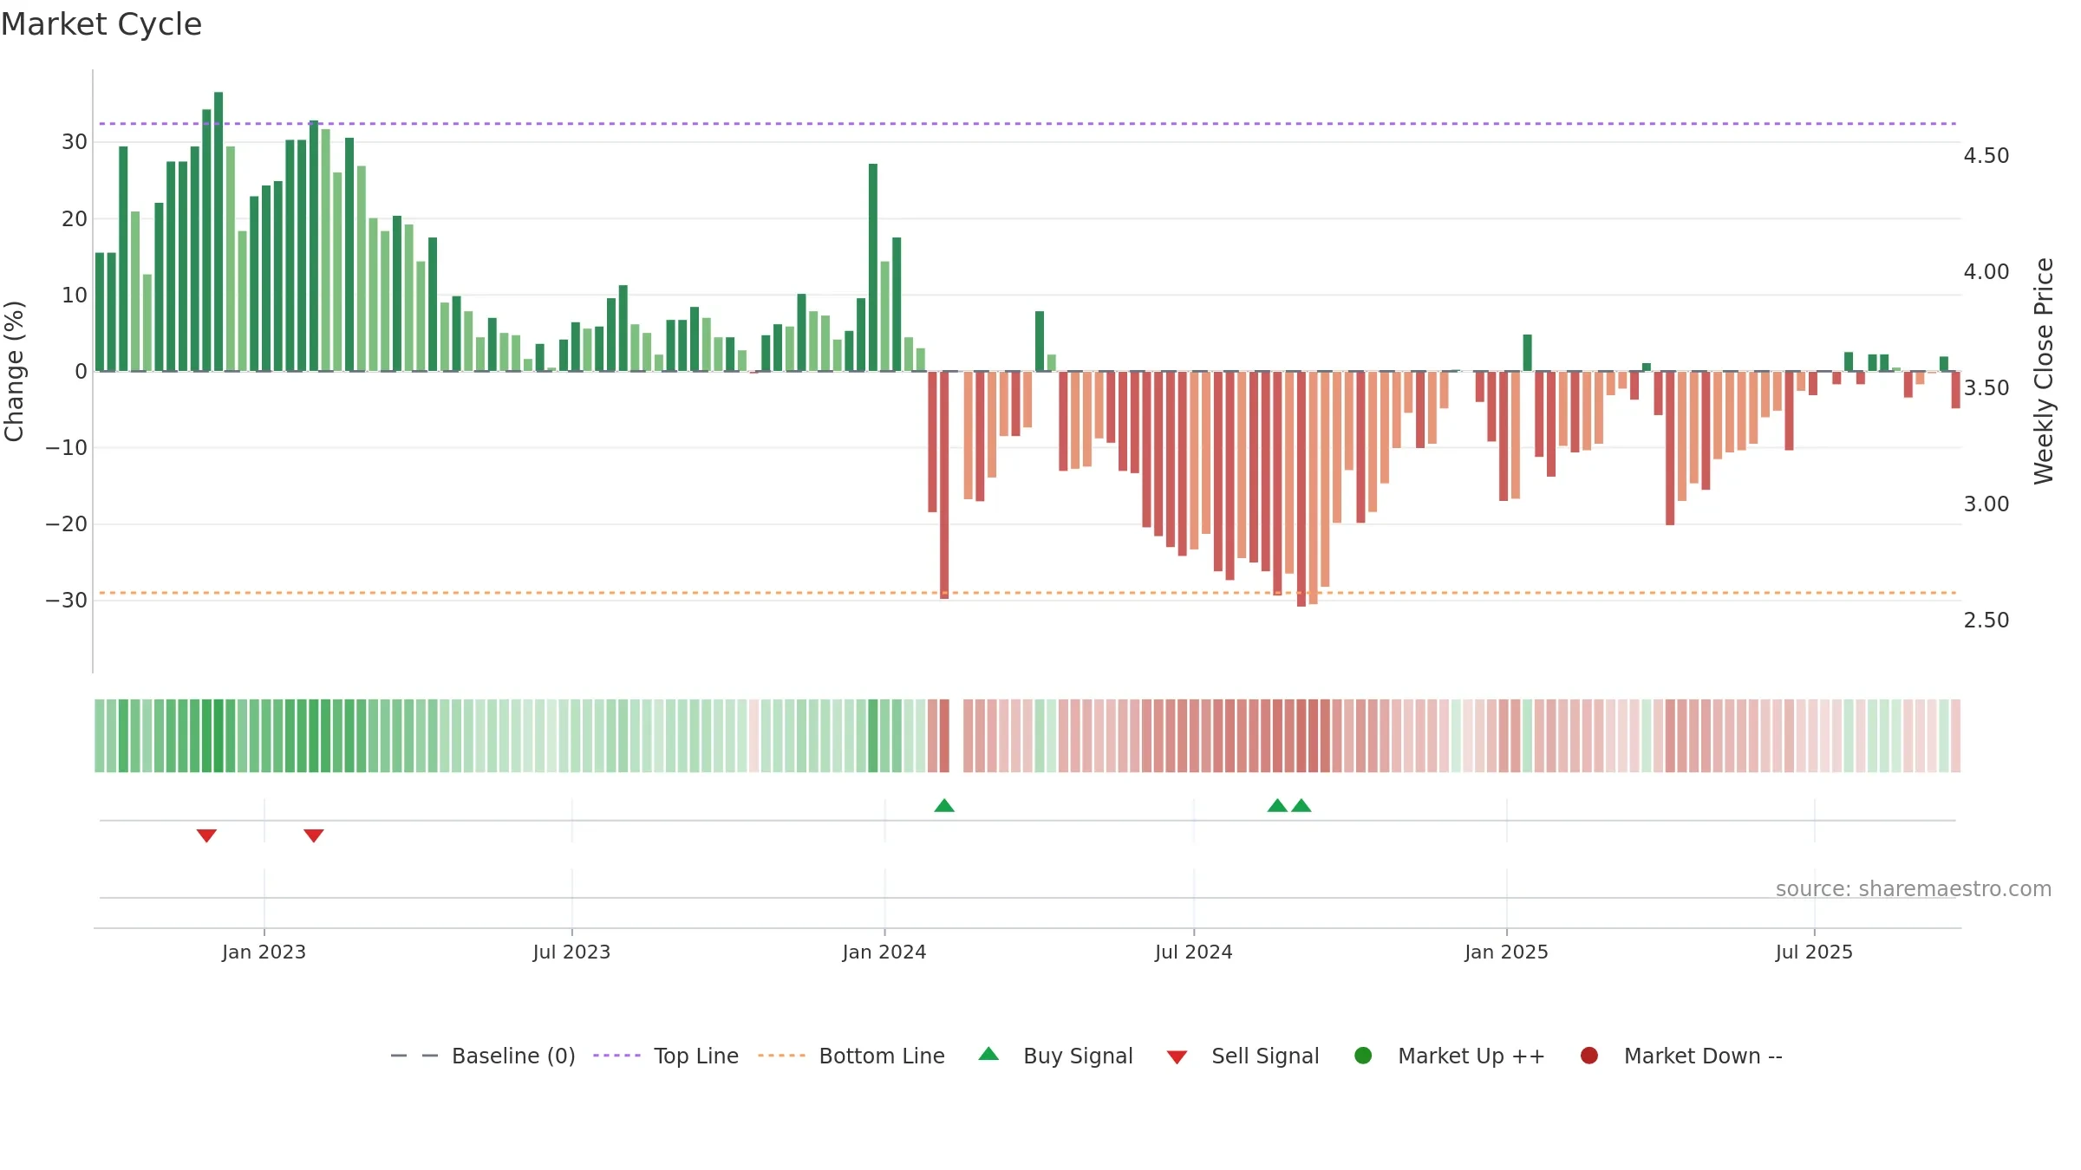
Task: Select the sell signal marker after Jan 2023
Action: (314, 835)
